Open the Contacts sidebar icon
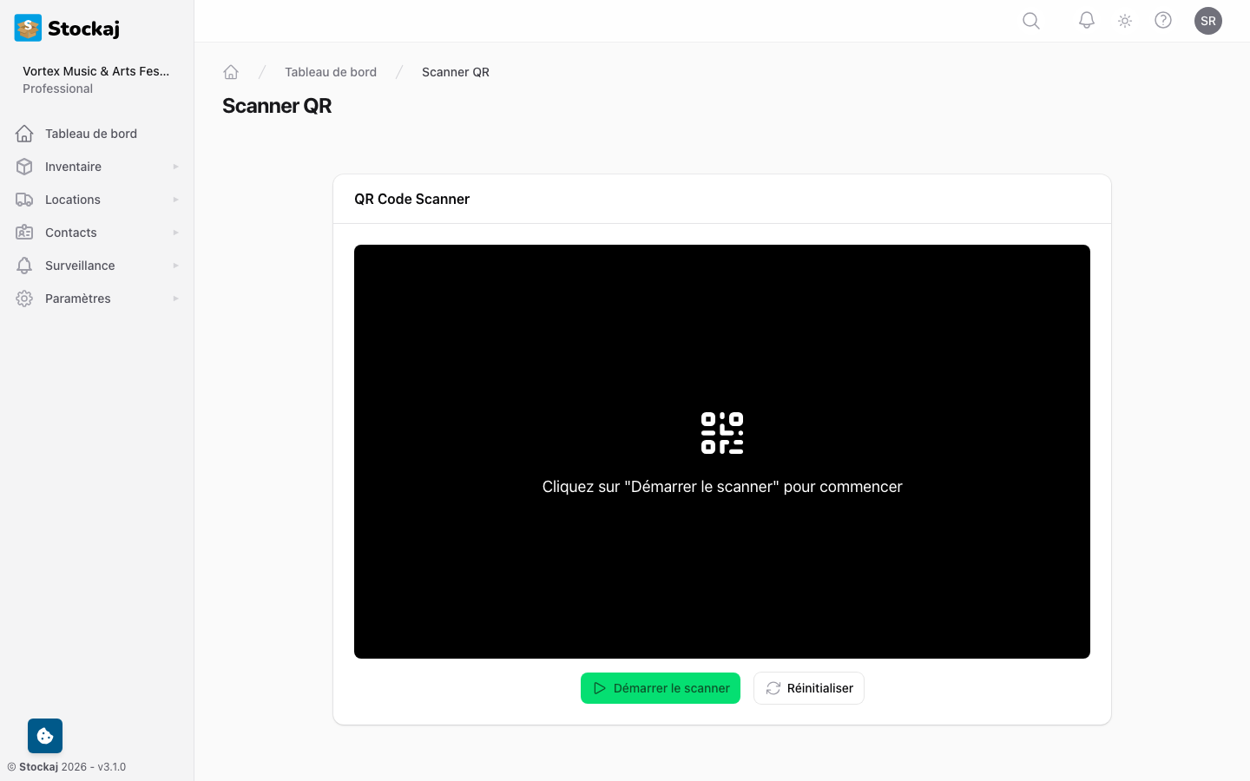Image resolution: width=1250 pixels, height=781 pixels. coord(24,232)
